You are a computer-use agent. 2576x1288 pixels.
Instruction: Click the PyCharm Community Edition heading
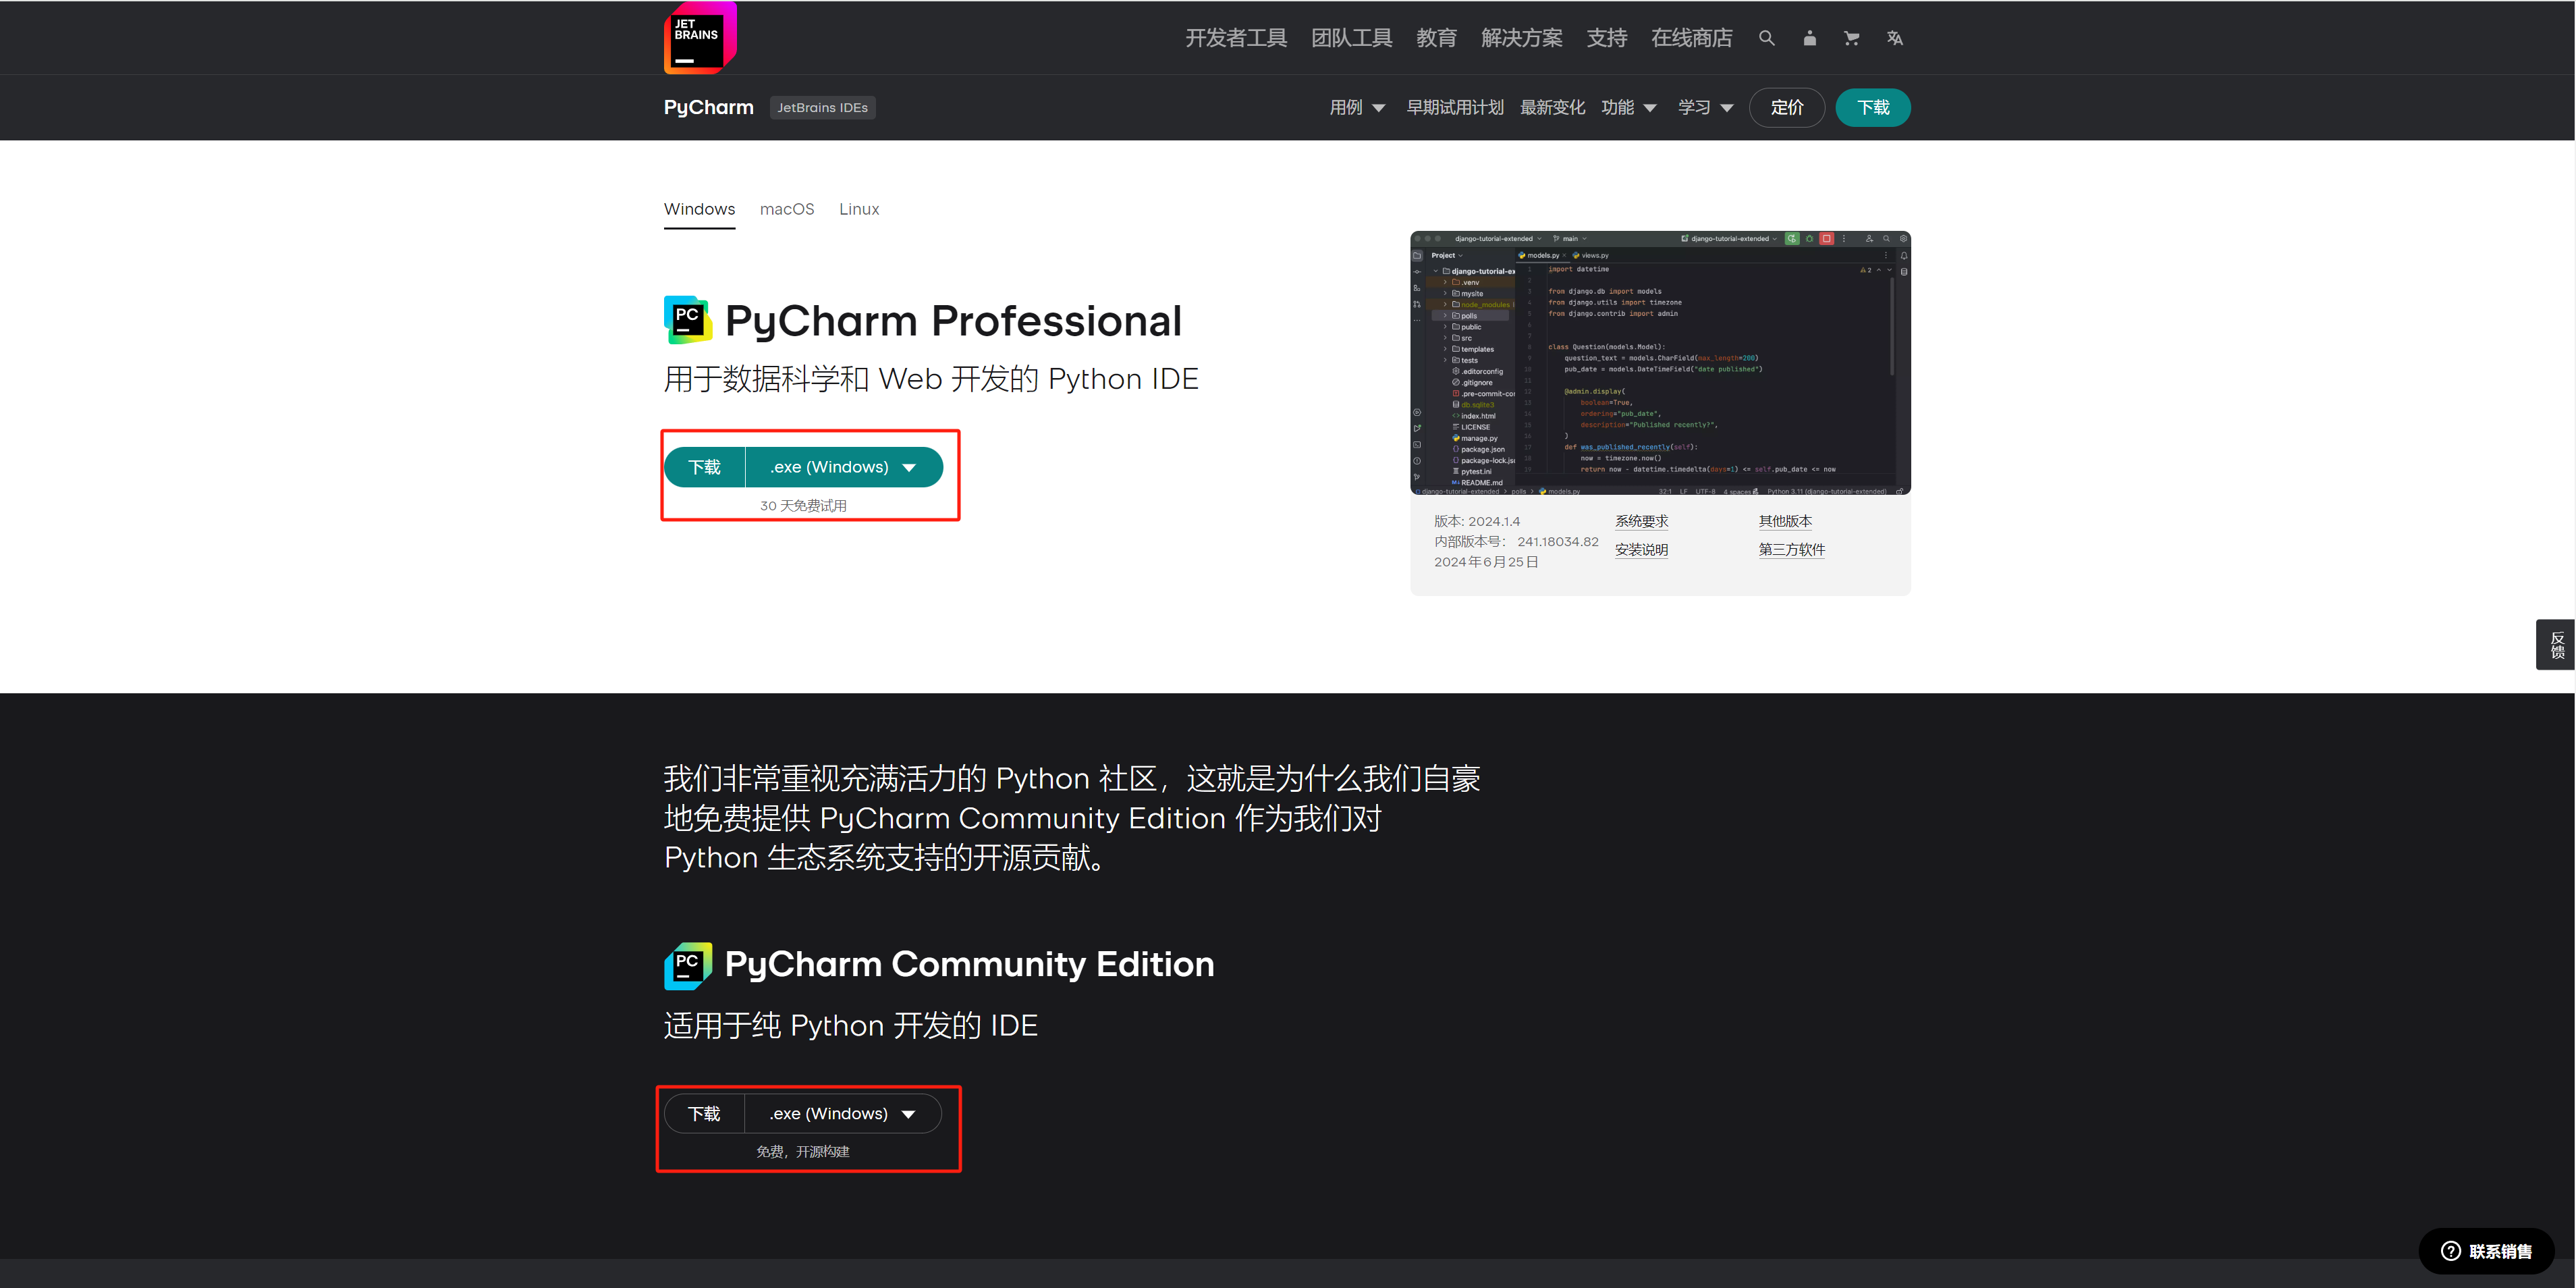point(969,964)
